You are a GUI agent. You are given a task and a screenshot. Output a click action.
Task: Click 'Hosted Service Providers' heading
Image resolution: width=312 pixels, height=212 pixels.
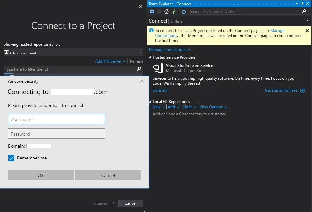pos(174,57)
